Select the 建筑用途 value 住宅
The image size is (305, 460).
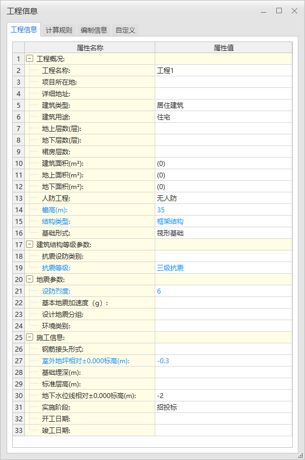tap(223, 117)
